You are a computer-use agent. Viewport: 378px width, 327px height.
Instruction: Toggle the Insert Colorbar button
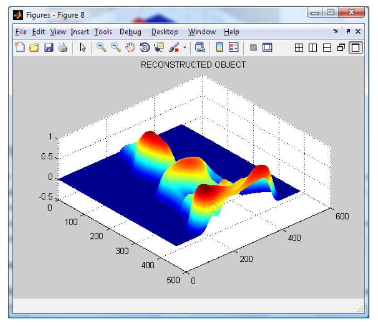[220, 47]
